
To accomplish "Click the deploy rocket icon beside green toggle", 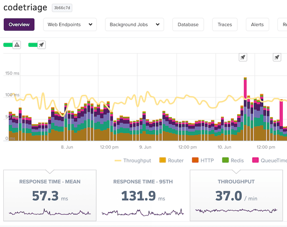I will [x=42, y=45].
